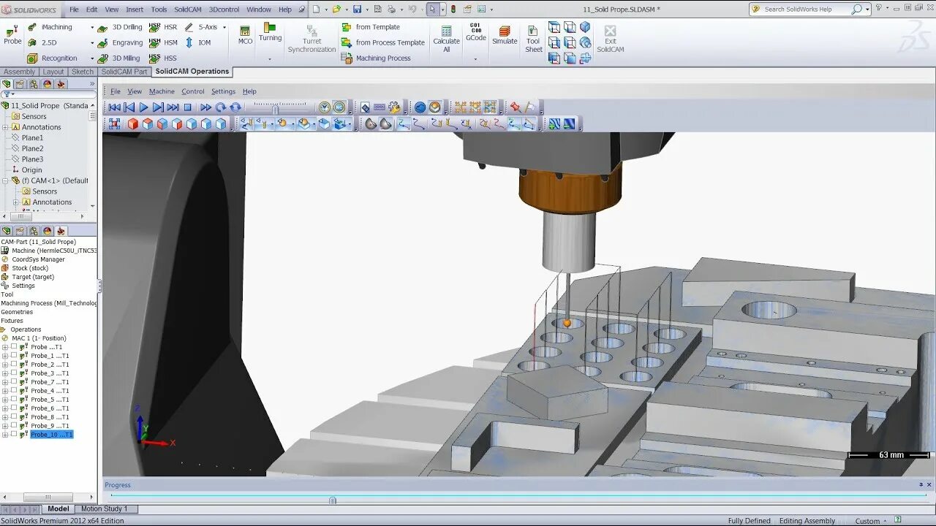Image resolution: width=936 pixels, height=526 pixels.
Task: Open the GCode dropdown arrow
Action: pos(476,59)
